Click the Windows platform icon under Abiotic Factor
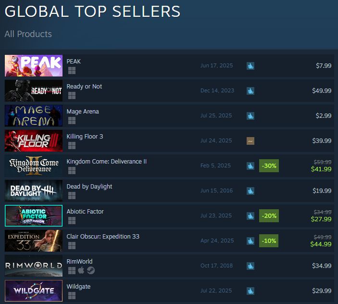The width and height of the screenshot is (338, 304). [x=72, y=221]
